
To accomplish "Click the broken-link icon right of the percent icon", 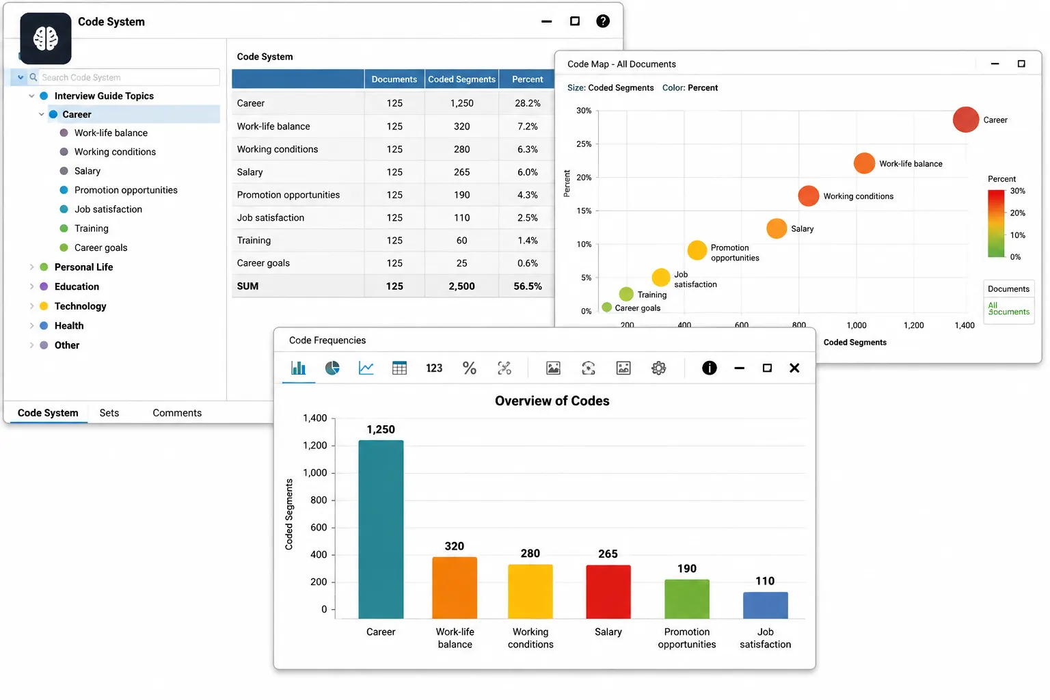I will (x=504, y=368).
